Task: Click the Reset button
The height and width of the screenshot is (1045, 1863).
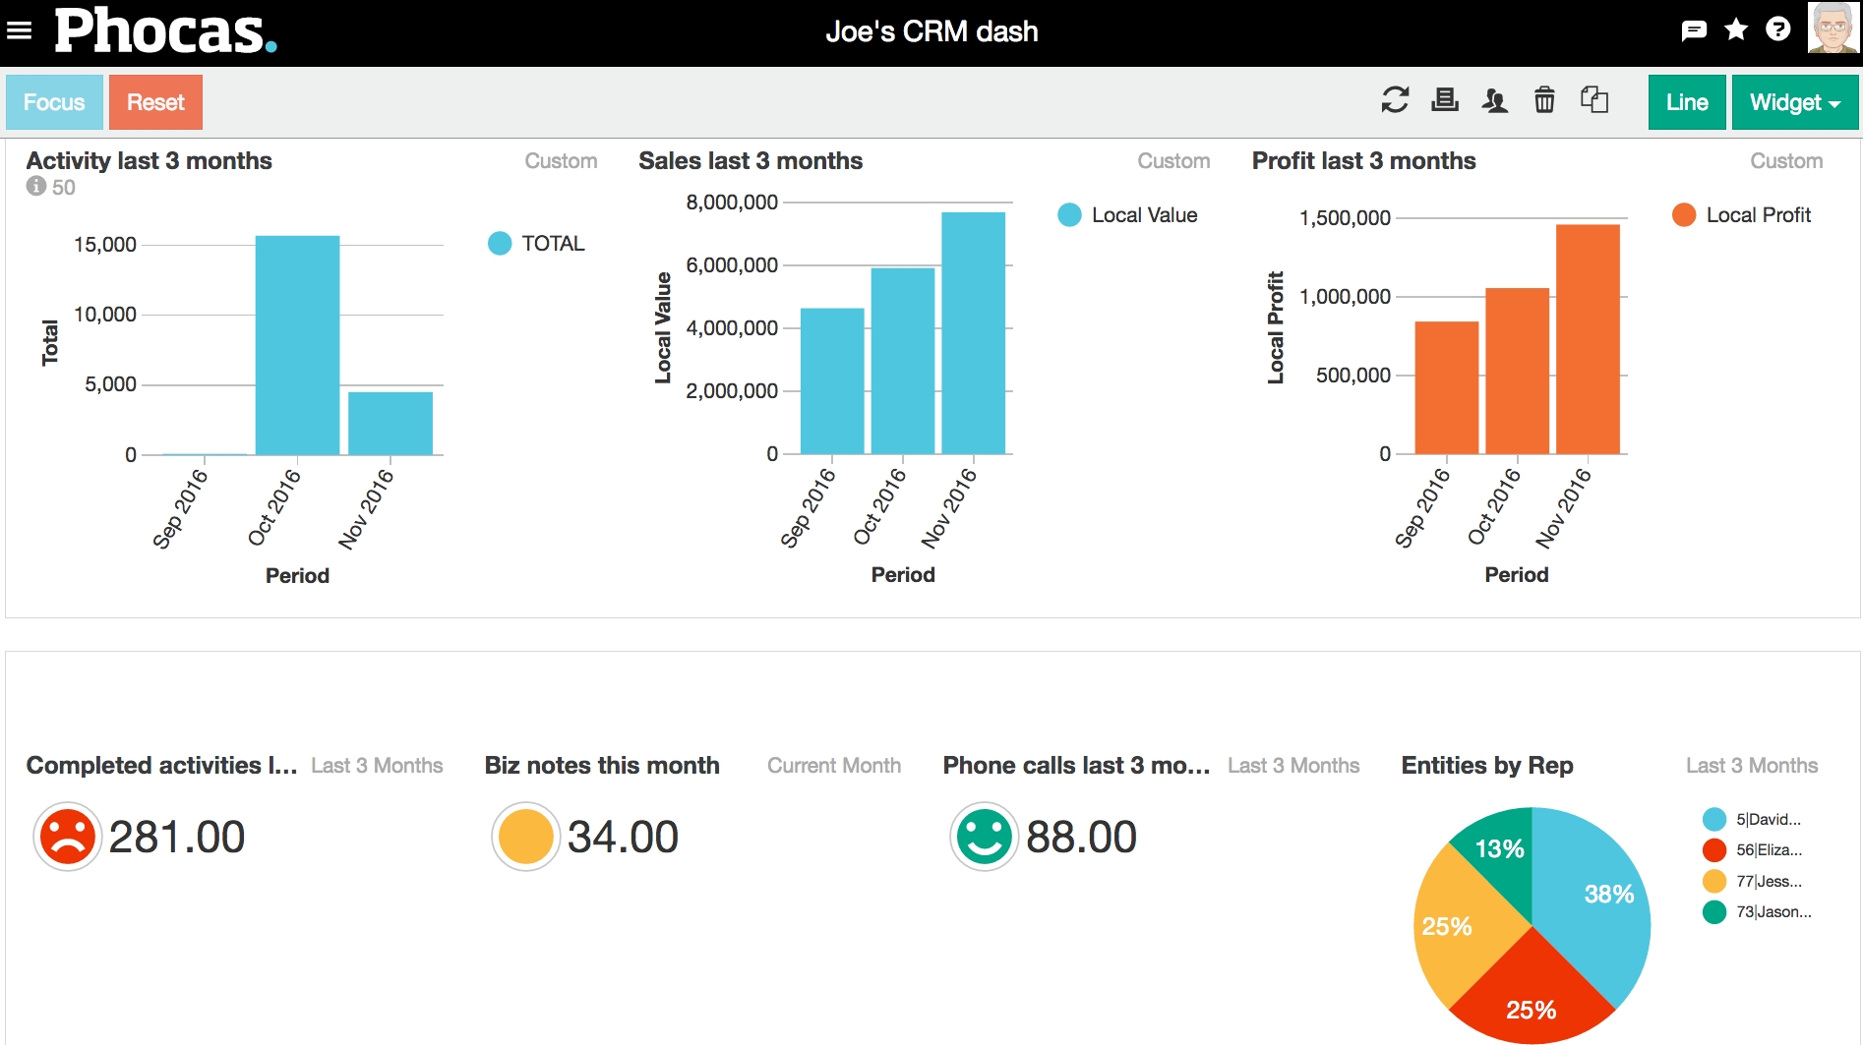Action: [x=155, y=102]
